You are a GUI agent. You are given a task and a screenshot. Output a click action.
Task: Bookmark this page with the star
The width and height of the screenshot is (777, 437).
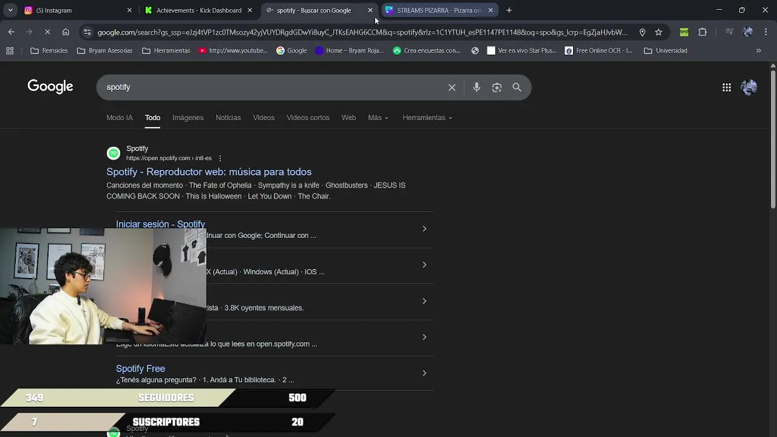pyautogui.click(x=659, y=32)
